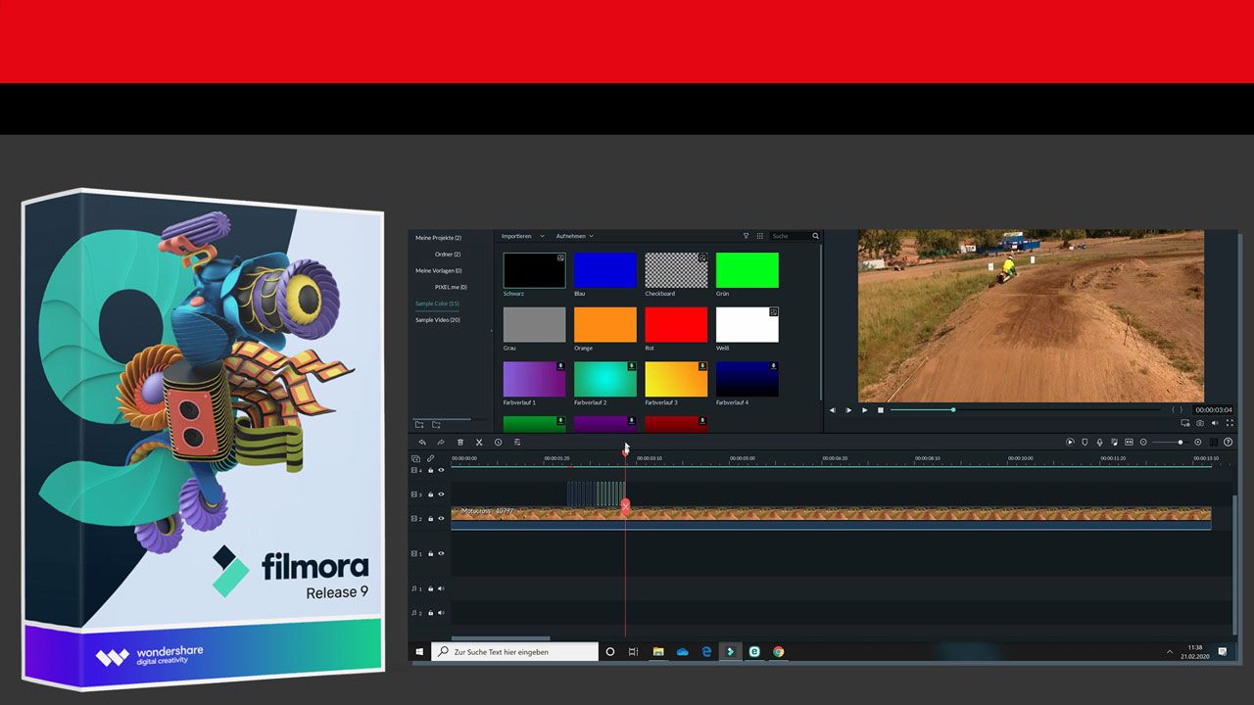Open the Importieren dropdown arrow
The image size is (1254, 705).
click(x=542, y=236)
